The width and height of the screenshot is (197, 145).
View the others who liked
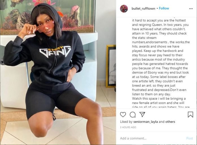coord(170,122)
